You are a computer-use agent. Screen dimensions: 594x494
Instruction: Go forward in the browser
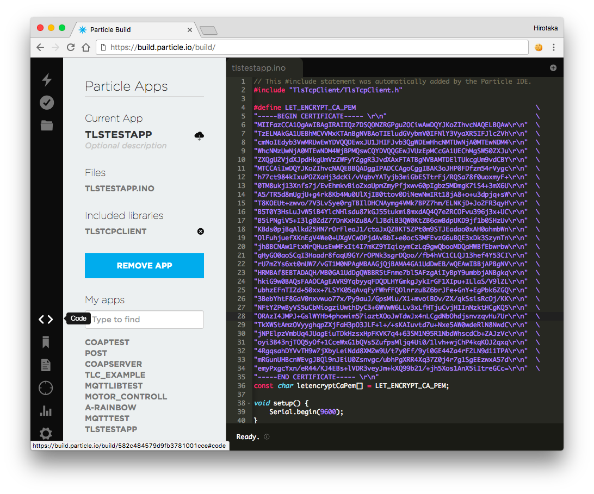coord(55,47)
